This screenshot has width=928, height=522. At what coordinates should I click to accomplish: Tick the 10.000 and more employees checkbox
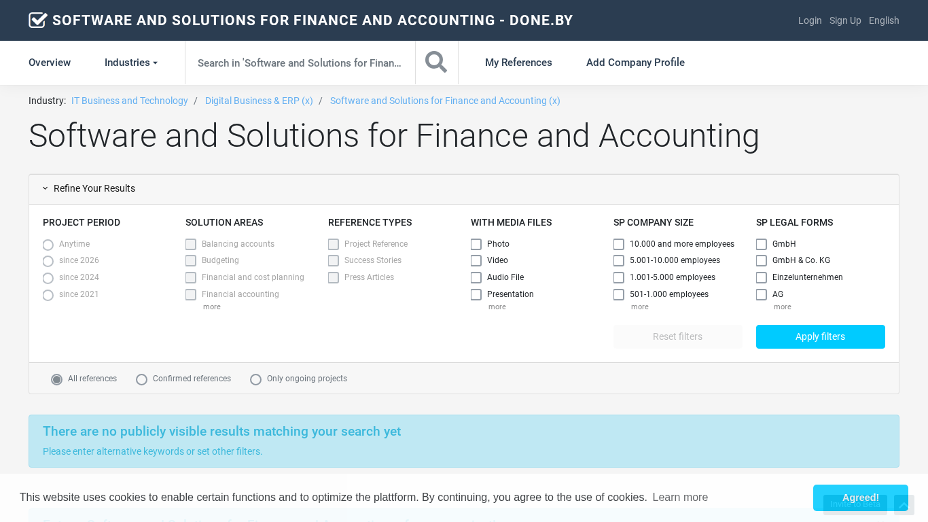coord(619,244)
